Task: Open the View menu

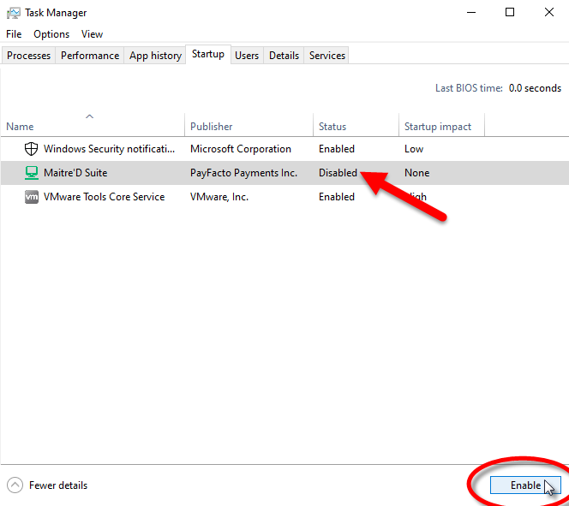Action: pyautogui.click(x=92, y=34)
